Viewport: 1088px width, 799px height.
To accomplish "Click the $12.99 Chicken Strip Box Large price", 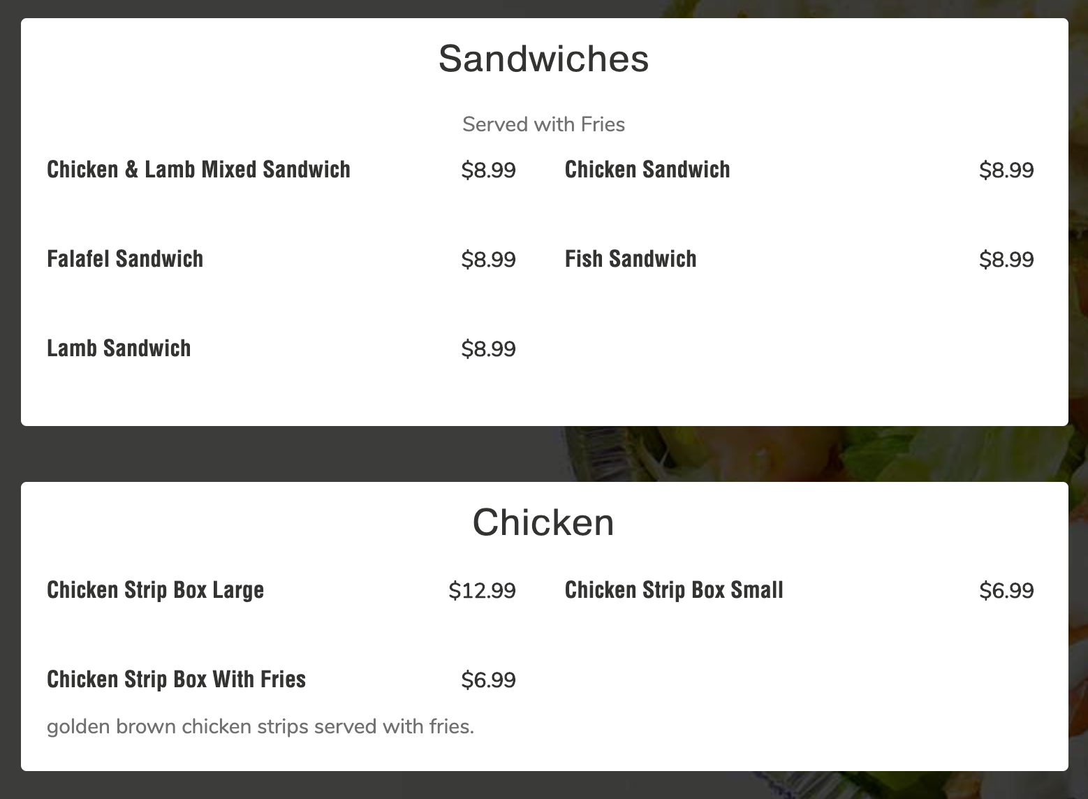I will [482, 591].
